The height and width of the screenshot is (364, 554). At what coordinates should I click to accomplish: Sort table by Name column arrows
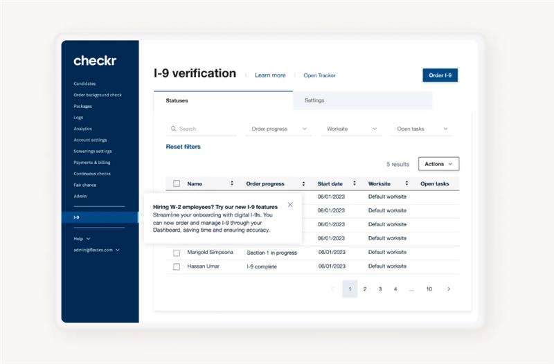[231, 183]
